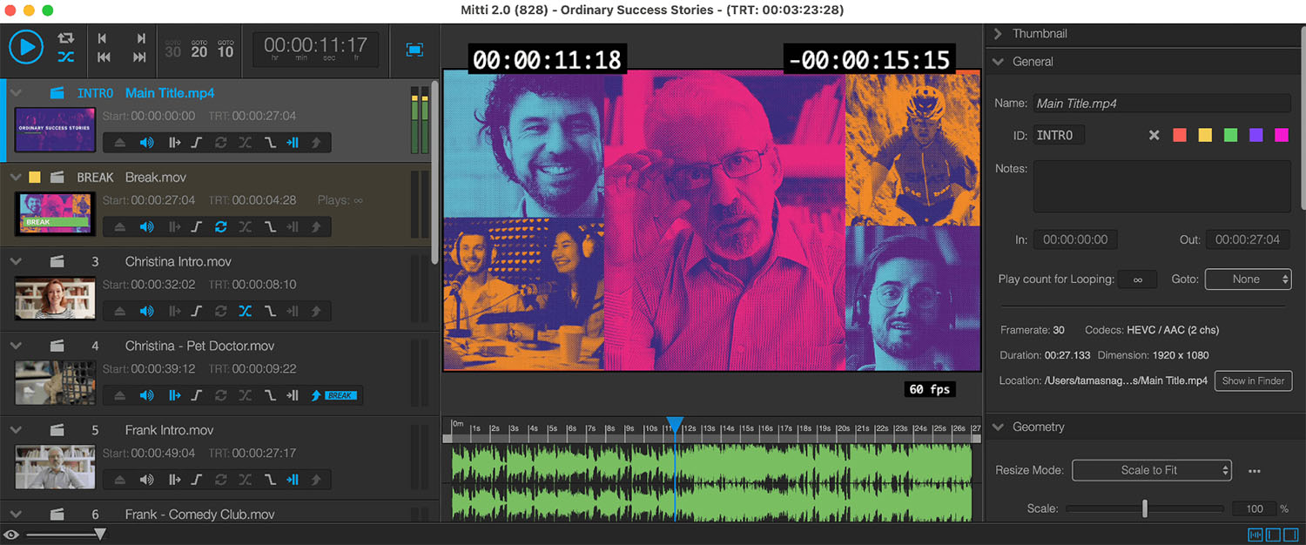Click eject icon on Main Title.mp4 cue

[x=120, y=143]
